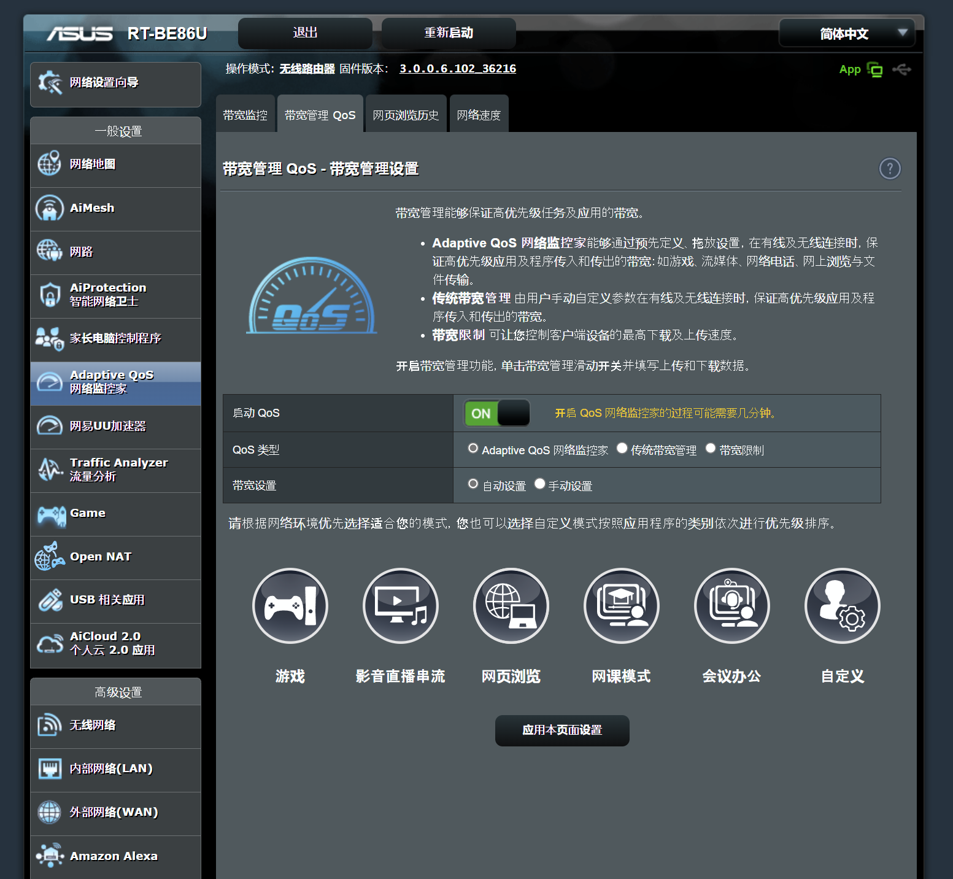Open the AiMesh sidebar icon
Screen dimensions: 953x879
point(49,208)
